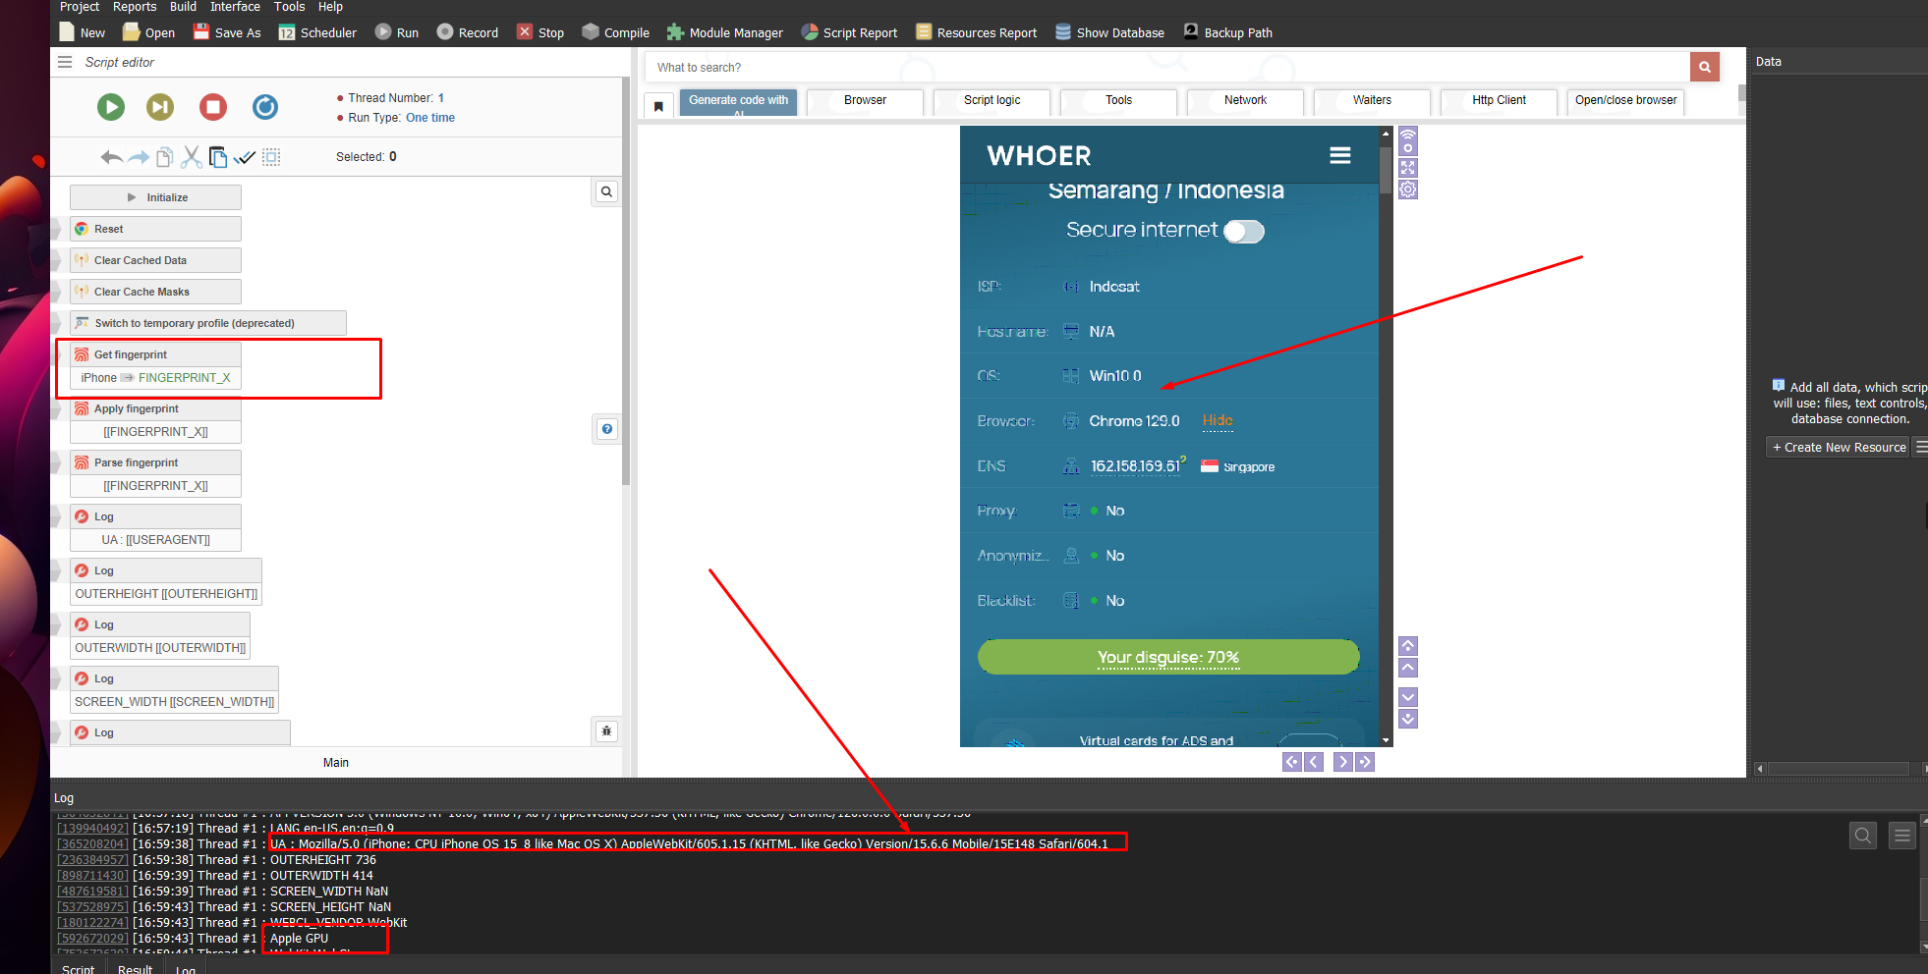Image resolution: width=1928 pixels, height=974 pixels.
Task: Click the scissors Cut icon
Action: coord(192,157)
